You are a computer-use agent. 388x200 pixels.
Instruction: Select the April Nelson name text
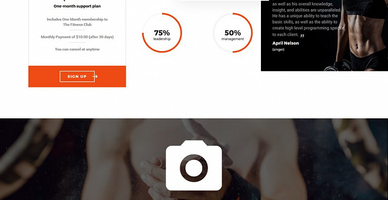coord(286,43)
